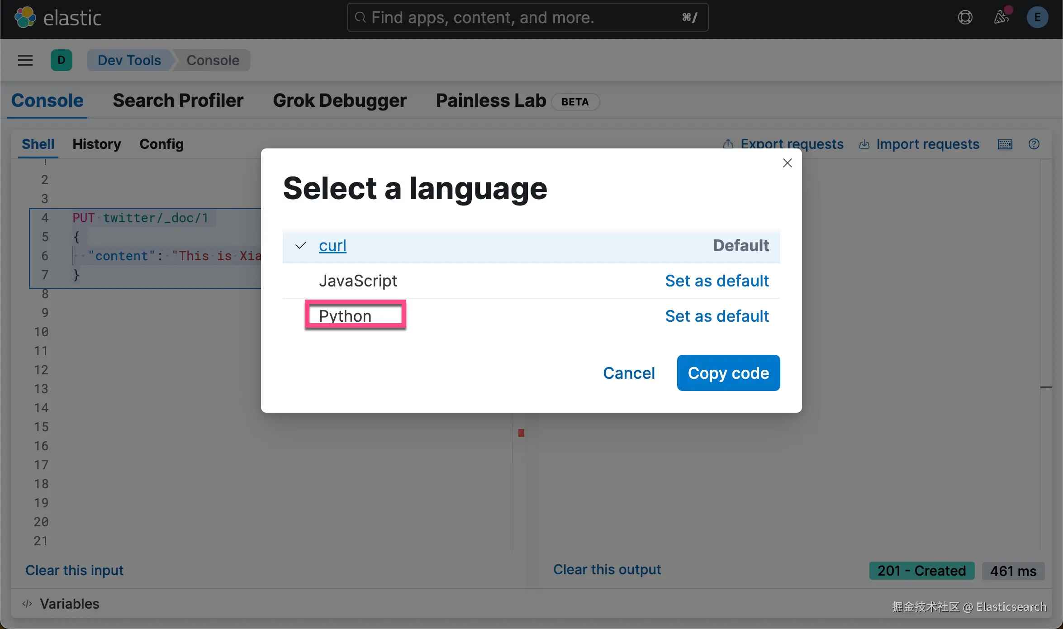Set Python as default language
Viewport: 1063px width, 629px height.
717,316
